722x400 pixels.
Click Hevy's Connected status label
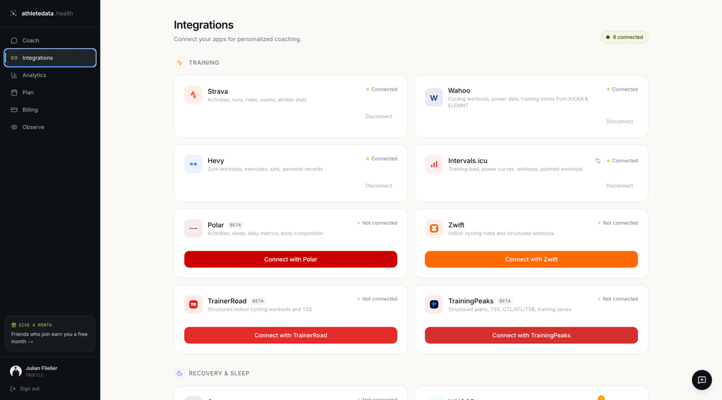click(381, 159)
